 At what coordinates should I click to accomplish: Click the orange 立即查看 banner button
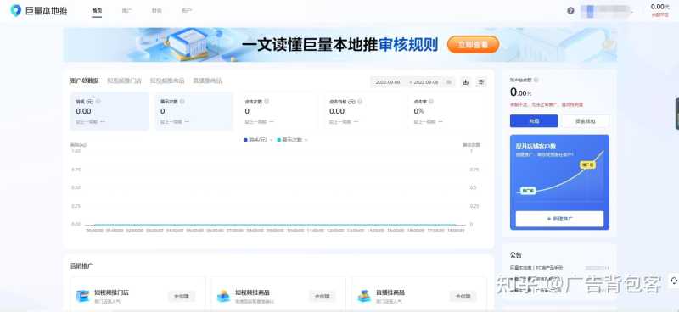pos(473,45)
